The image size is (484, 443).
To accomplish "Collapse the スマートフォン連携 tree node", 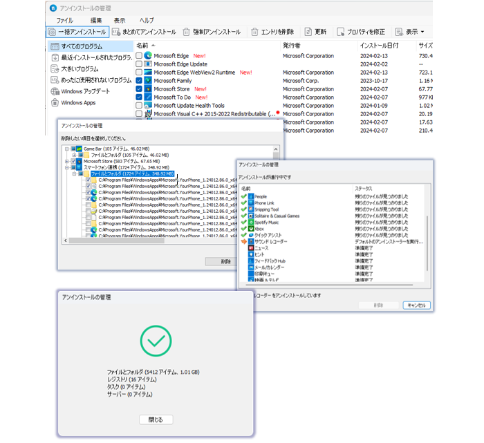I will point(66,167).
